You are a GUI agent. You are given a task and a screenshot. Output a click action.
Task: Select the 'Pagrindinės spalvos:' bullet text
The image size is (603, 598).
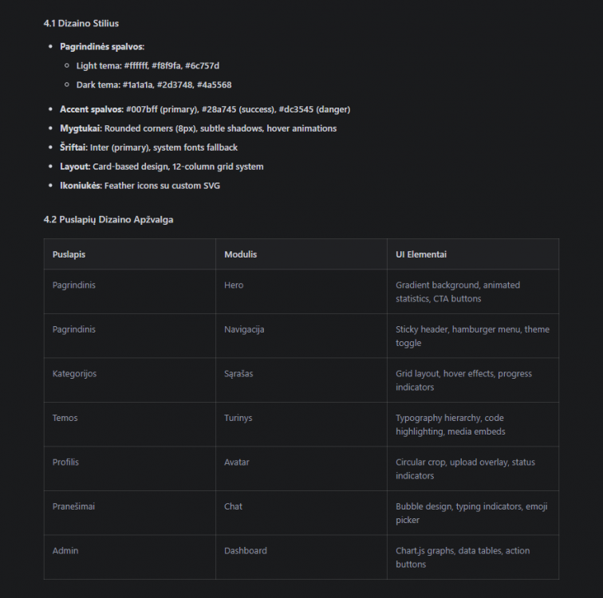pos(102,46)
